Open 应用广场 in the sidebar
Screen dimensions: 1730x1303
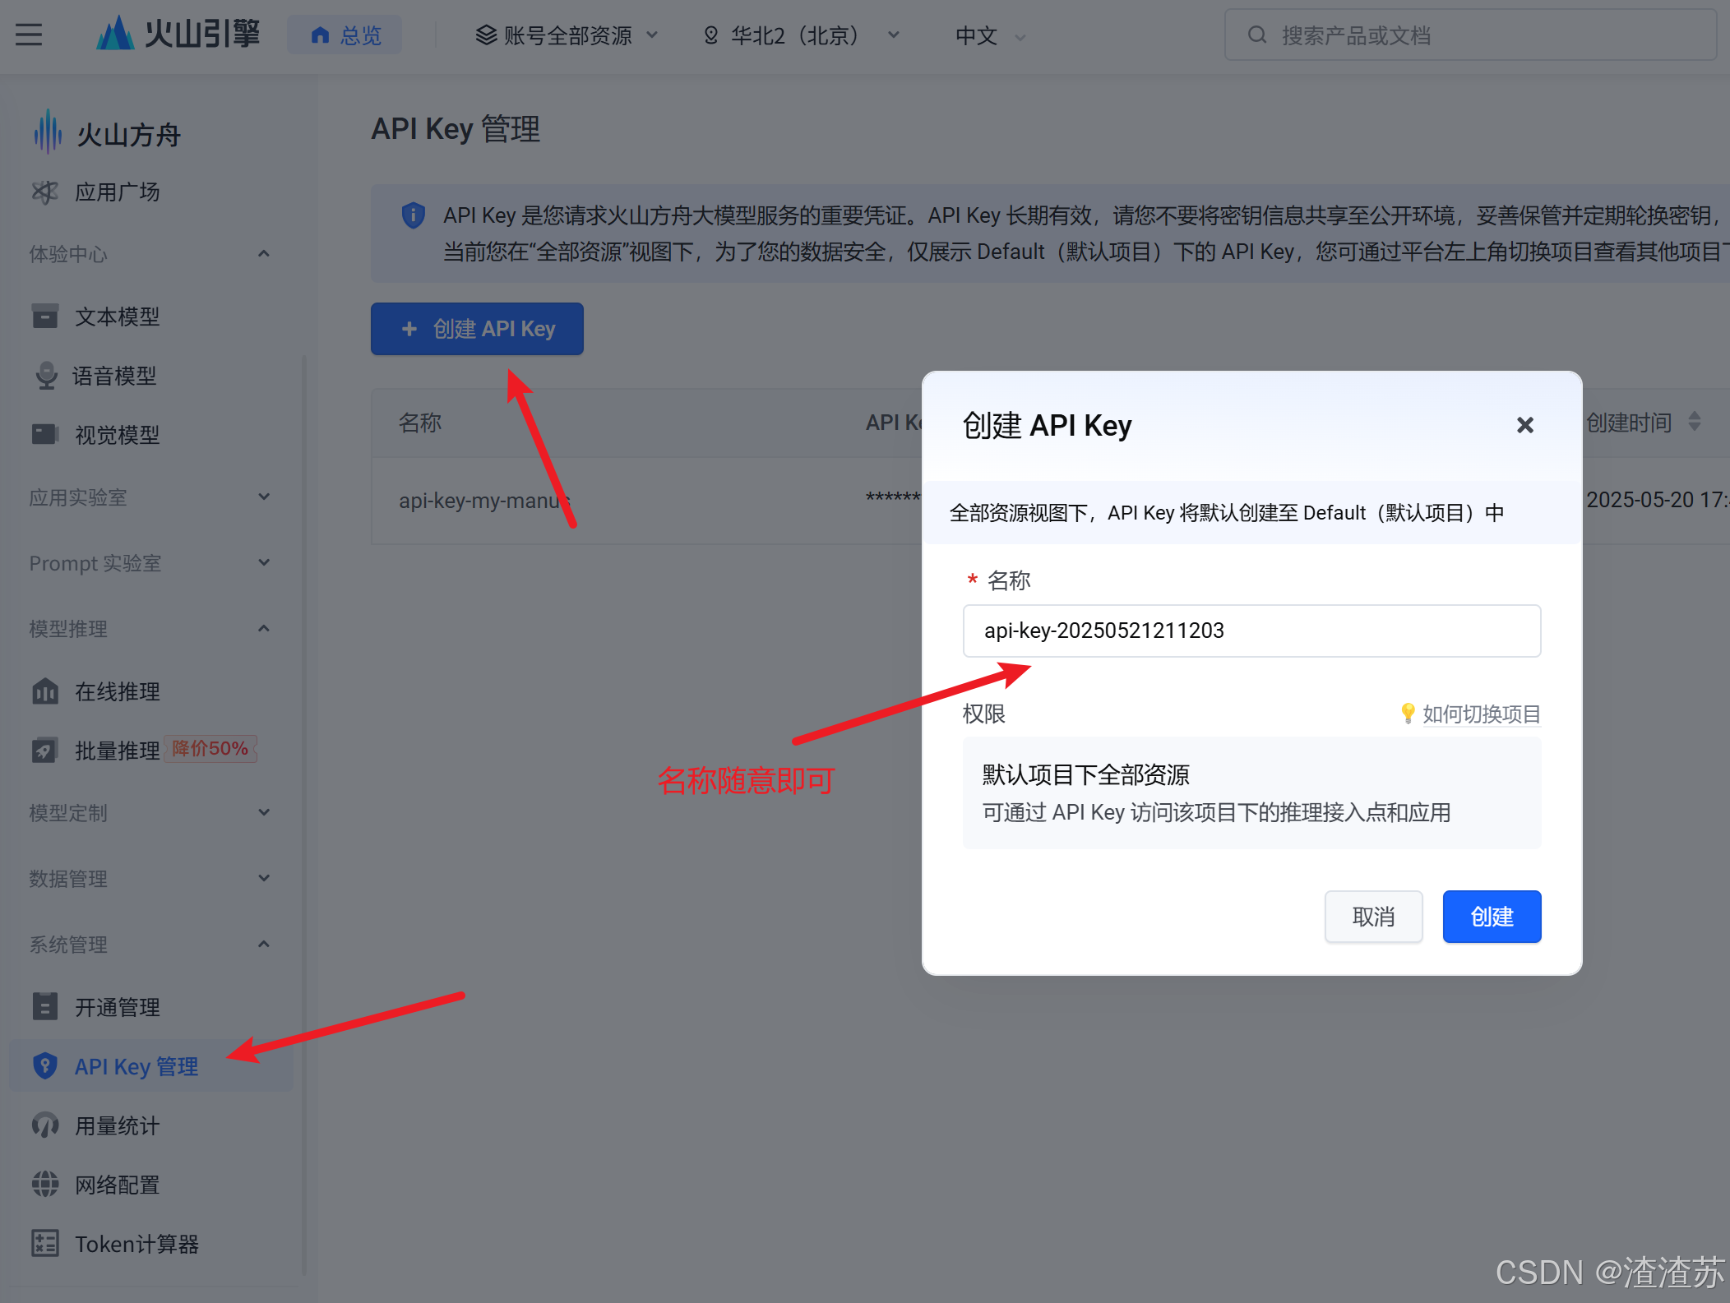tap(117, 192)
